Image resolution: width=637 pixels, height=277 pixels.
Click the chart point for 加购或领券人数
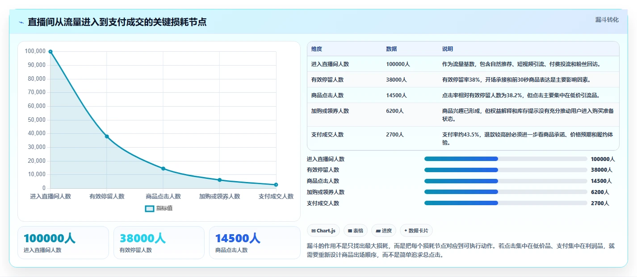[219, 180]
